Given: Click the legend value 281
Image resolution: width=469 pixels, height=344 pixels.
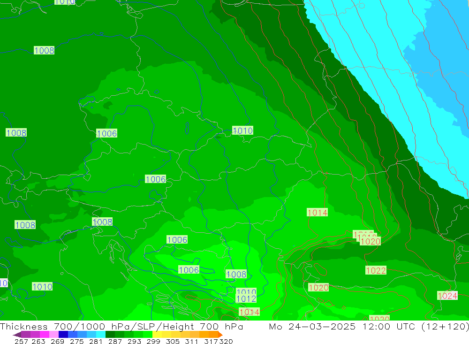Looking at the screenshot, I should click(96, 341).
